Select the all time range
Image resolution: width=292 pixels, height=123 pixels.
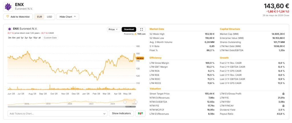[39, 38]
